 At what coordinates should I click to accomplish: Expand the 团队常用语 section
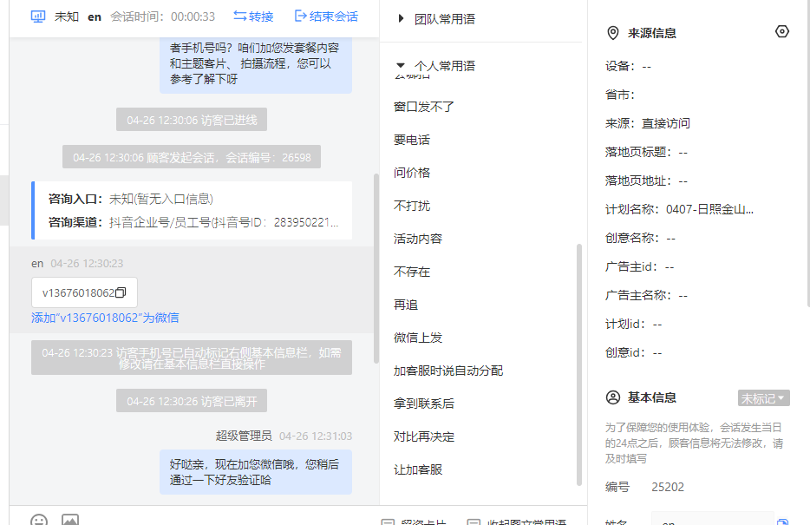(x=401, y=19)
